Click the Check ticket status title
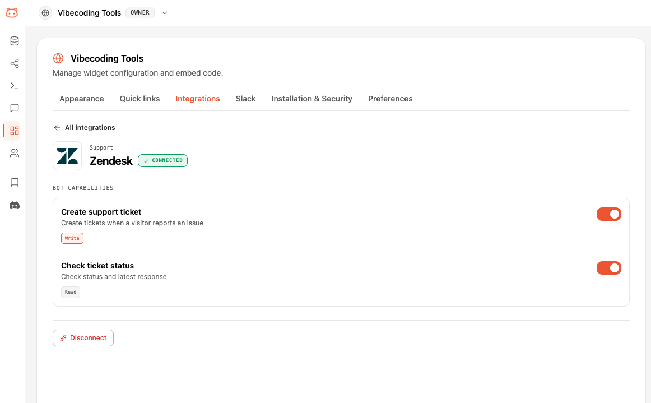The height and width of the screenshot is (403, 651). (97, 266)
